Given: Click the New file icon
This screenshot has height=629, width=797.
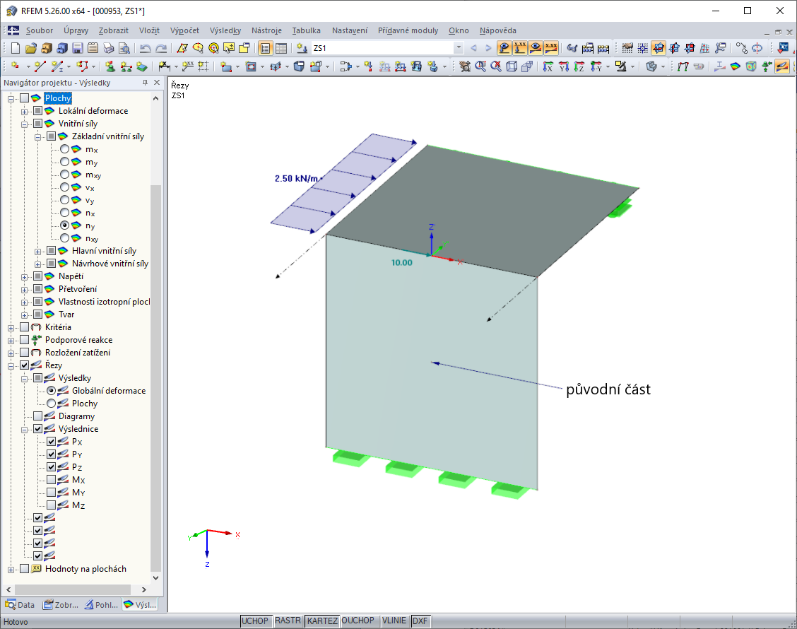Looking at the screenshot, I should click(16, 48).
